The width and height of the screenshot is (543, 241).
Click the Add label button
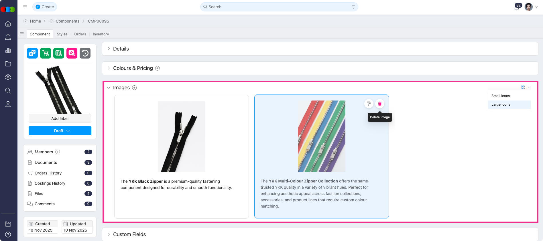coord(60,119)
